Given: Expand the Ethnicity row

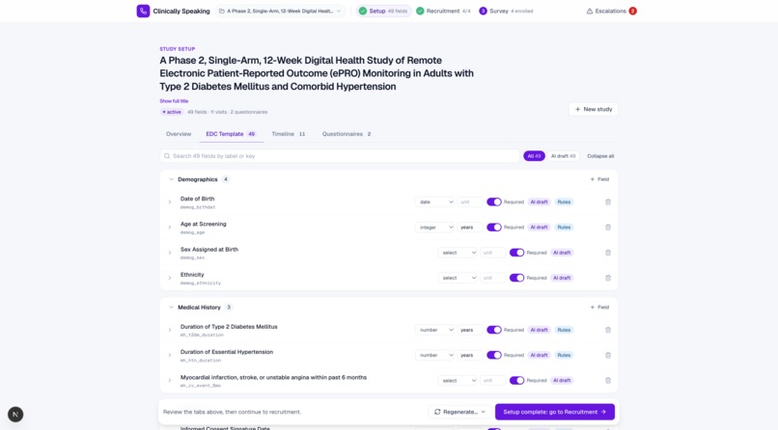Looking at the screenshot, I should pos(170,278).
